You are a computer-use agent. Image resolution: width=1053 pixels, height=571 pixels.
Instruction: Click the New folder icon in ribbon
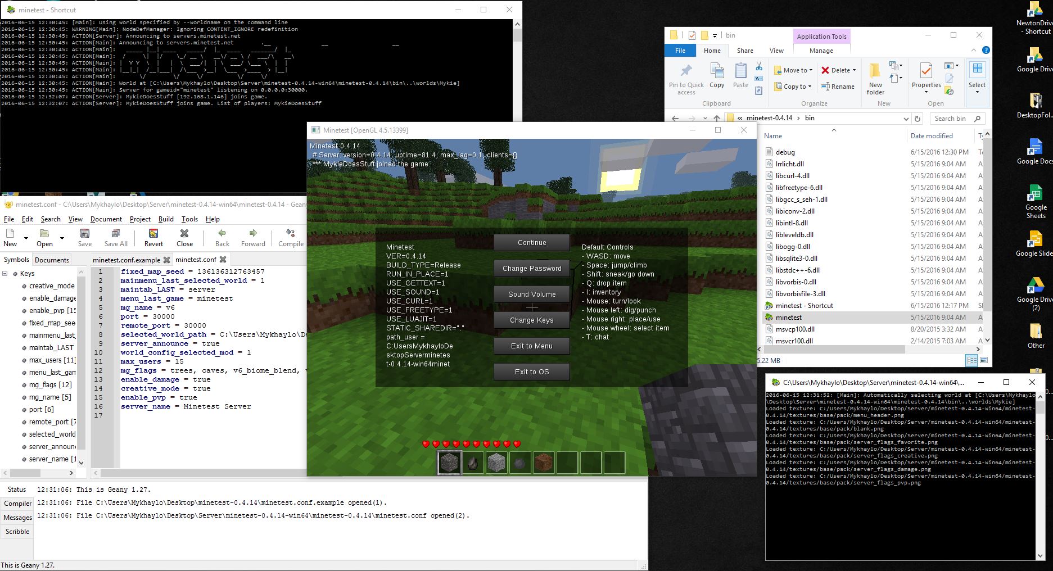(875, 79)
